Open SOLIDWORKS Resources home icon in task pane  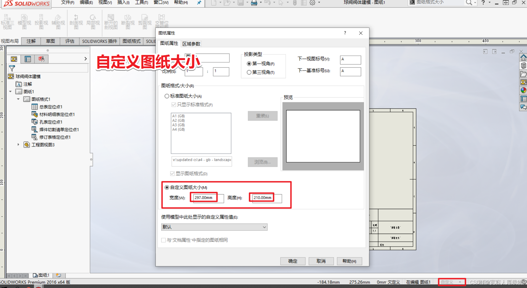tap(523, 57)
